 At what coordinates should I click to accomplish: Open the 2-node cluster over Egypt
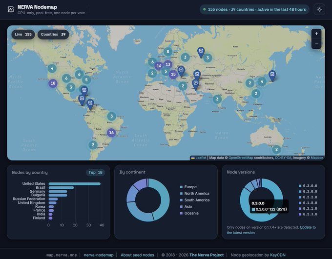183,86
